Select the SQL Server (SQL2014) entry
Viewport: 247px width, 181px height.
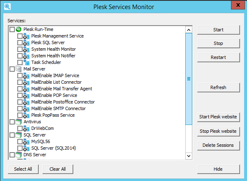pyautogui.click(x=54, y=148)
